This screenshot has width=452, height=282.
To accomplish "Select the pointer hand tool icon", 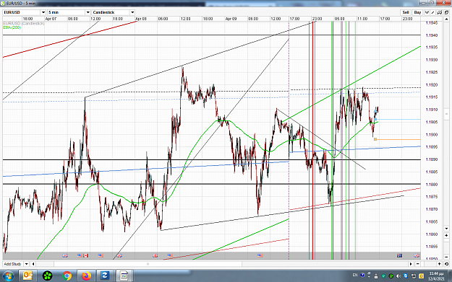I will [x=427, y=12].
